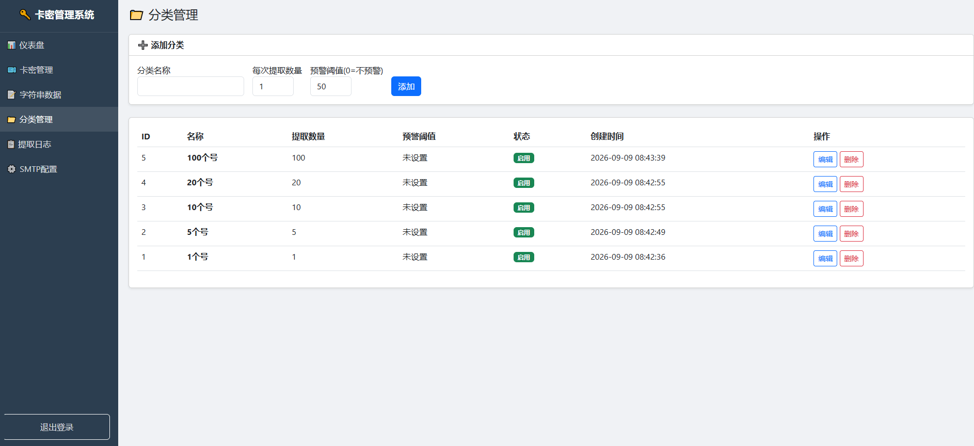Click timestamp 2026-09-09 08:42:36
974x446 pixels.
tap(628, 257)
